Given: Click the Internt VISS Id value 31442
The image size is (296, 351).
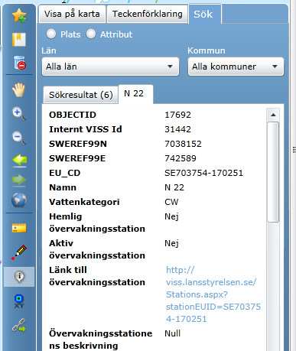Looking at the screenshot, I should (x=177, y=129).
